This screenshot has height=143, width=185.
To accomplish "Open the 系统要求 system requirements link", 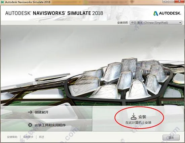I will [28, 137].
